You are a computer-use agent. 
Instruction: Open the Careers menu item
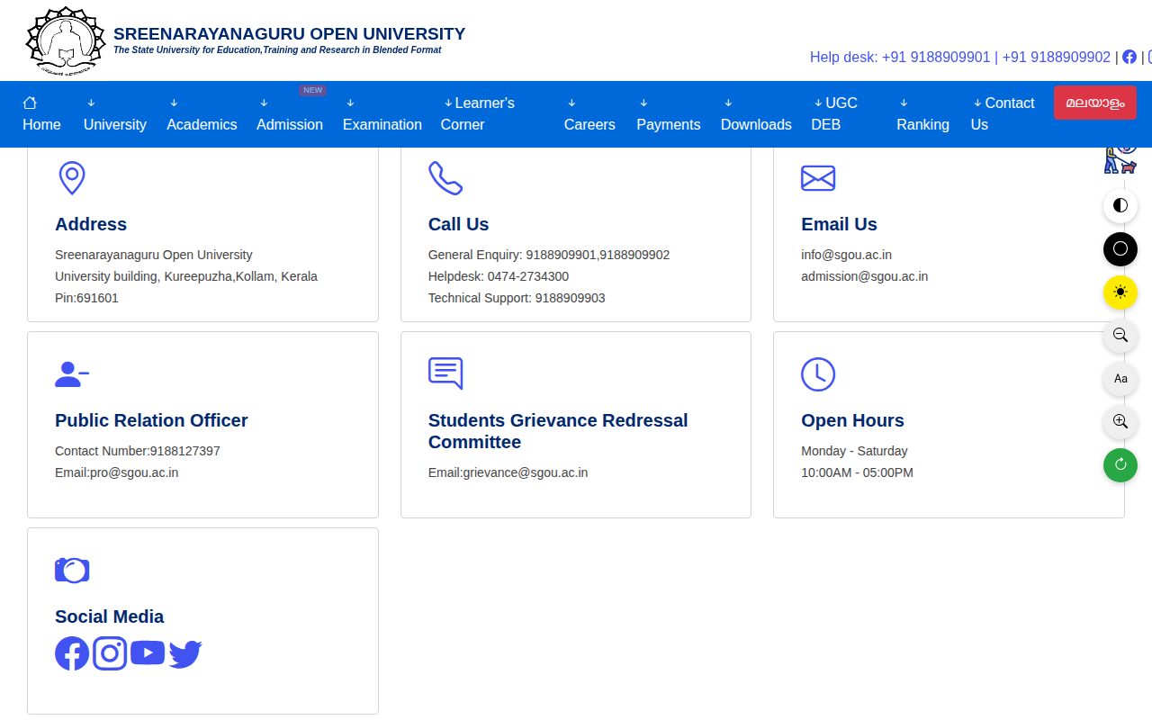click(589, 114)
